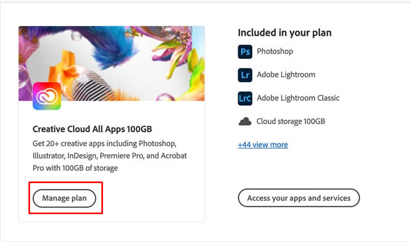Image resolution: width=411 pixels, height=242 pixels.
Task: Select the Adobe Lightroom text label
Action: click(285, 75)
